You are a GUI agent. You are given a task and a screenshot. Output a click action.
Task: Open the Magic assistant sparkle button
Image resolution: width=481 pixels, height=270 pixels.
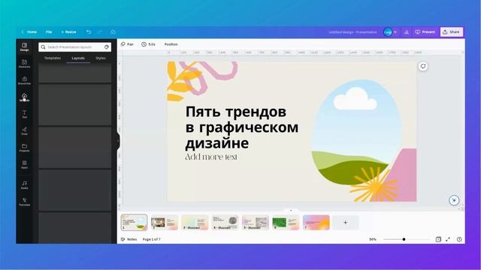454,200
